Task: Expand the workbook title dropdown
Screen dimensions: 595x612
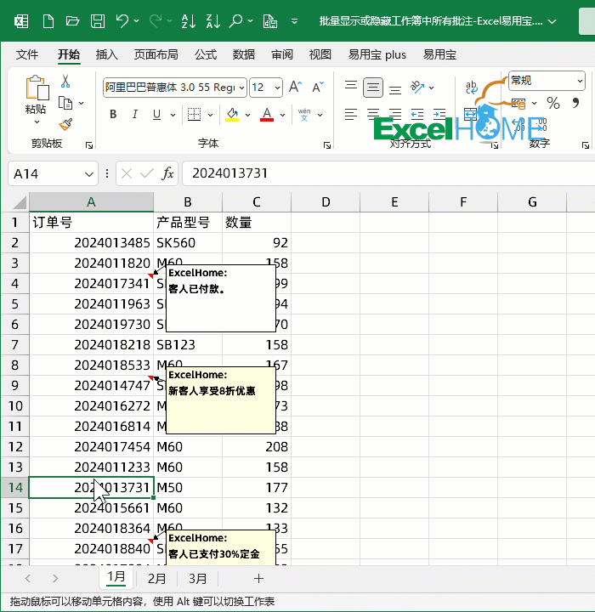Action: click(x=552, y=21)
